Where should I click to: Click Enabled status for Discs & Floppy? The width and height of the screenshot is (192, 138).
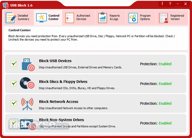pyautogui.click(x=165, y=84)
